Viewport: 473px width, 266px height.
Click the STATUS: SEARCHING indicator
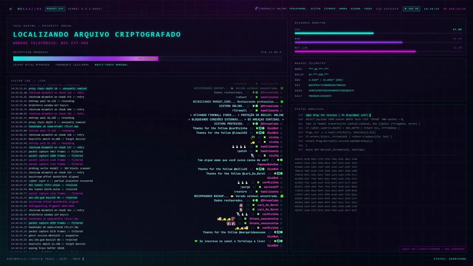[x=450, y=259]
